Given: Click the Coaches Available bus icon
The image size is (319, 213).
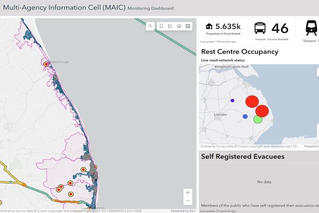Looking at the screenshot, I should point(261,28).
